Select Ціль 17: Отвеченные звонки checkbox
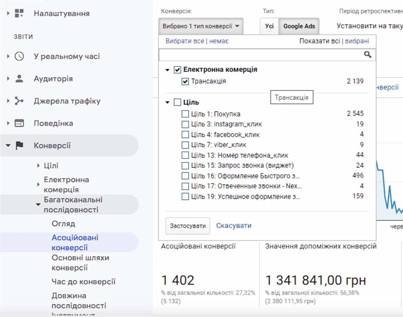 [x=185, y=186]
